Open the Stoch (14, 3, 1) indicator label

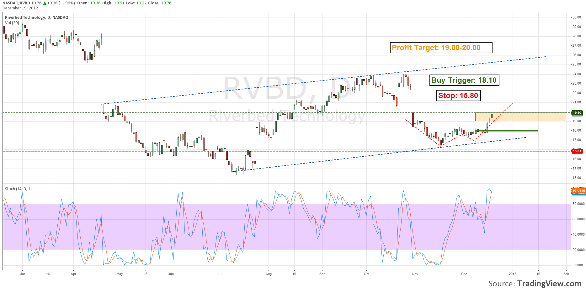coord(18,189)
